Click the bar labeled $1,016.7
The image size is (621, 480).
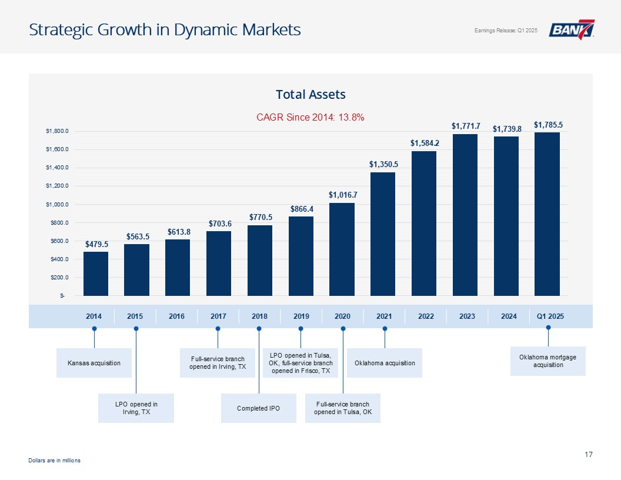tap(342, 249)
